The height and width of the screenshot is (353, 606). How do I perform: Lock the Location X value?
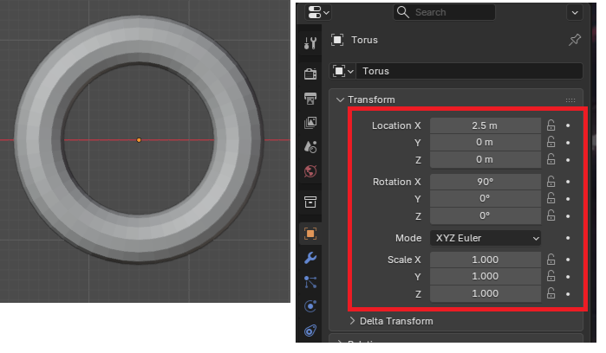tap(551, 125)
